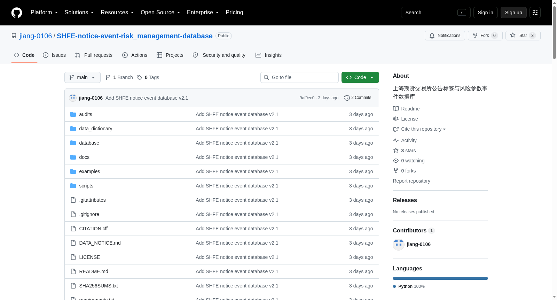Switch to Security and quality tab
The image size is (557, 300).
pyautogui.click(x=219, y=55)
